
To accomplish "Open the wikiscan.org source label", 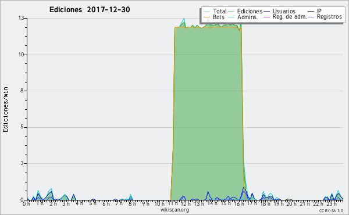I will [x=174, y=210].
